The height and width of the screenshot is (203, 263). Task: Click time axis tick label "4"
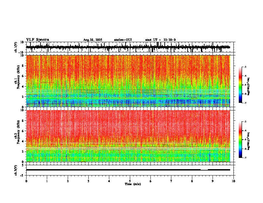[109, 181]
